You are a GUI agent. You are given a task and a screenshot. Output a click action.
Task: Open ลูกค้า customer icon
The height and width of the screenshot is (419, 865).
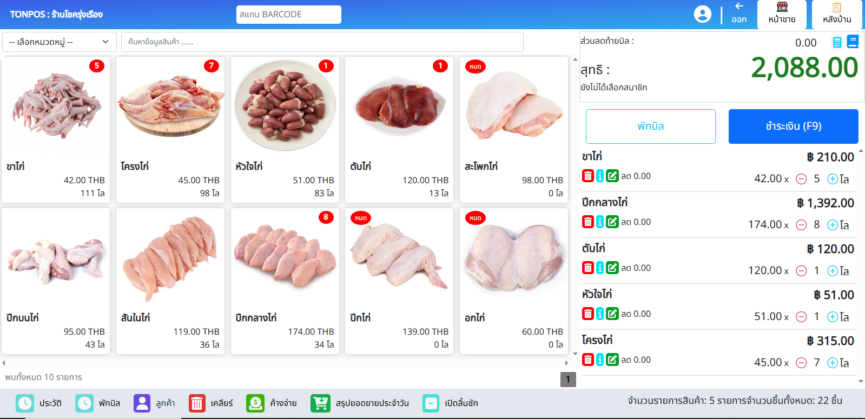(142, 403)
